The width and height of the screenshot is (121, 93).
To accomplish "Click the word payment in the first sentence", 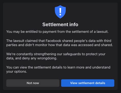I will pyautogui.click(x=50, y=32).
